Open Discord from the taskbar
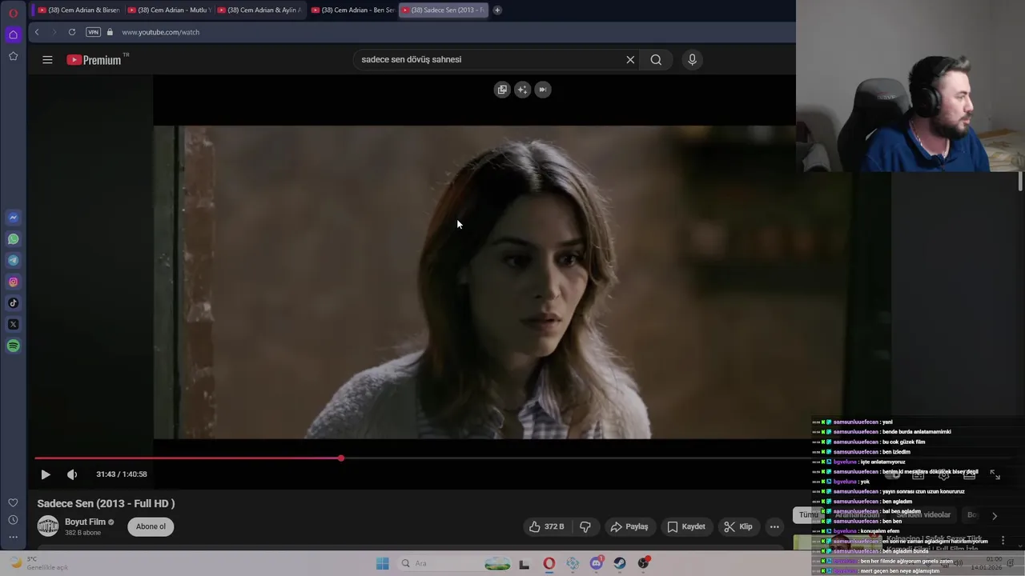The image size is (1025, 576). (x=596, y=563)
